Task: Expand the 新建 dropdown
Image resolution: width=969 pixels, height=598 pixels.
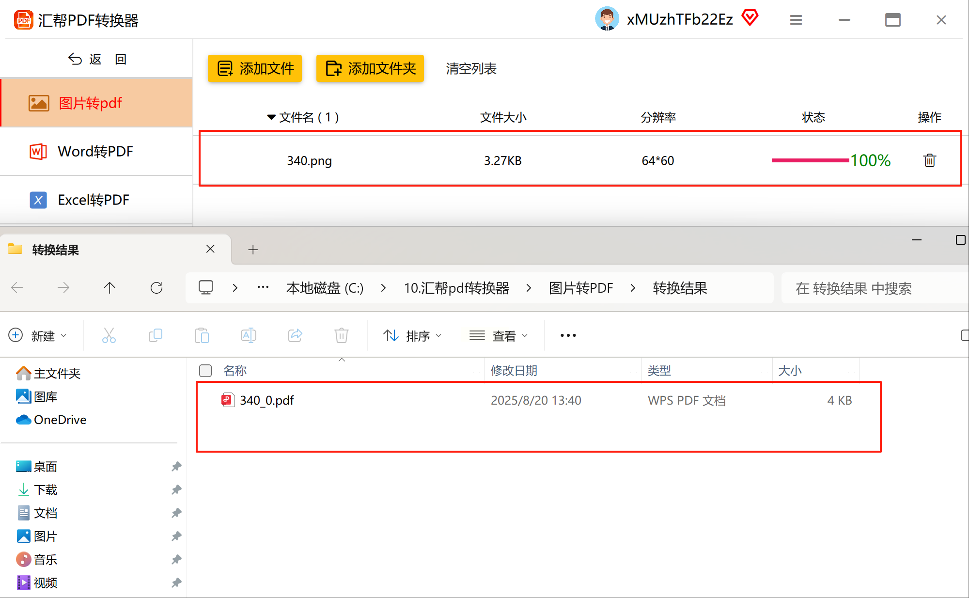Action: click(38, 335)
